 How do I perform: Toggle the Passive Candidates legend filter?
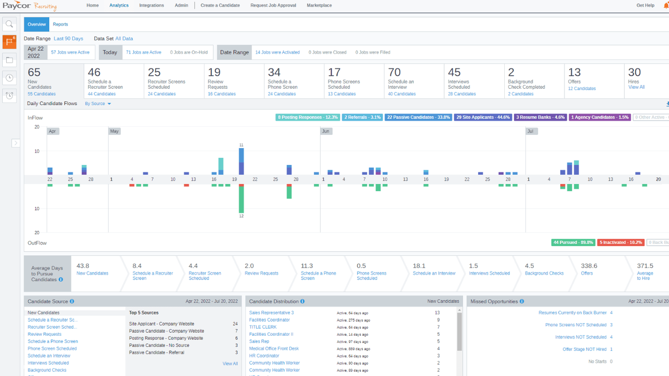418,118
